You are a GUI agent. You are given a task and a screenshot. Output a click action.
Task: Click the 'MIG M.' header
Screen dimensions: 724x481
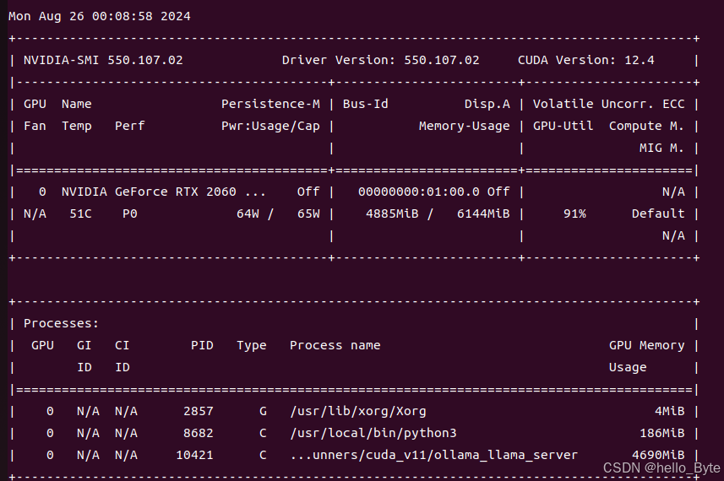(x=661, y=148)
